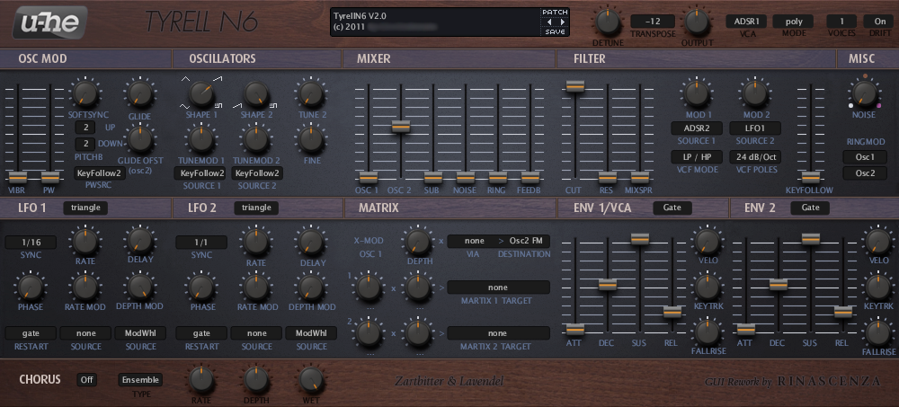Click the u-he logo badge
The height and width of the screenshot is (407, 899).
coord(49,22)
